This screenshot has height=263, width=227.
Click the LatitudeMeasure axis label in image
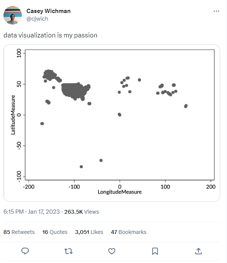13,115
